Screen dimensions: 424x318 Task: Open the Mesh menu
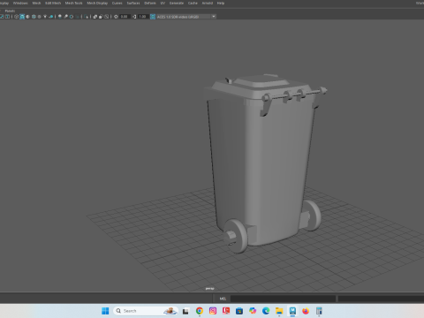coord(36,3)
